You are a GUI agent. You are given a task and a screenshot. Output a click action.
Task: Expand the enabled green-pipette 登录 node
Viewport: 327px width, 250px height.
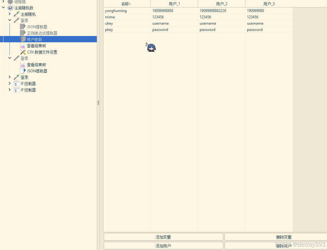pos(9,77)
